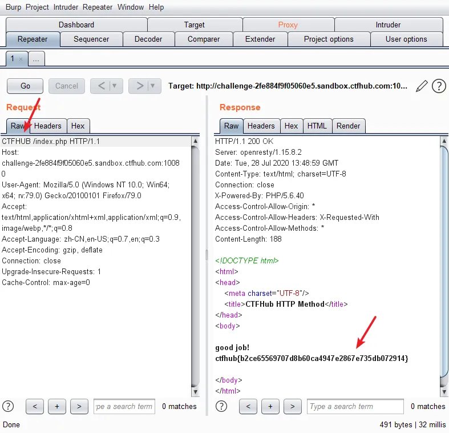This screenshot has height=433, width=449.
Task: Switch to the top-row Intruder tab
Action: pos(388,25)
